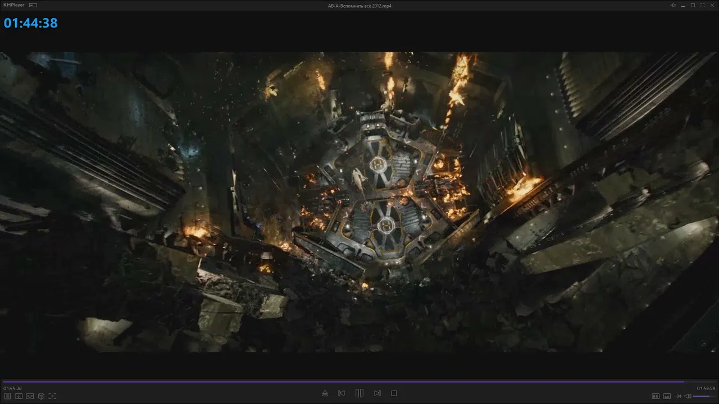719x404 pixels.
Task: Pause the video playback
Action: [x=359, y=393]
